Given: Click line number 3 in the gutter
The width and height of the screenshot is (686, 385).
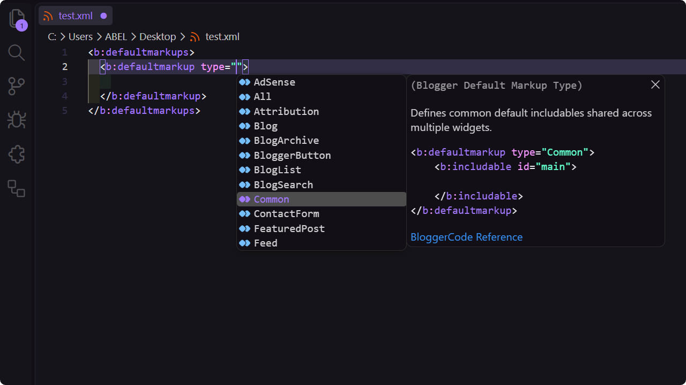Looking at the screenshot, I should [x=65, y=81].
